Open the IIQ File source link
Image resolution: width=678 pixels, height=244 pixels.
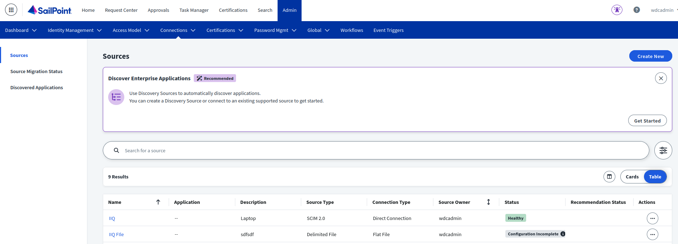click(x=116, y=234)
